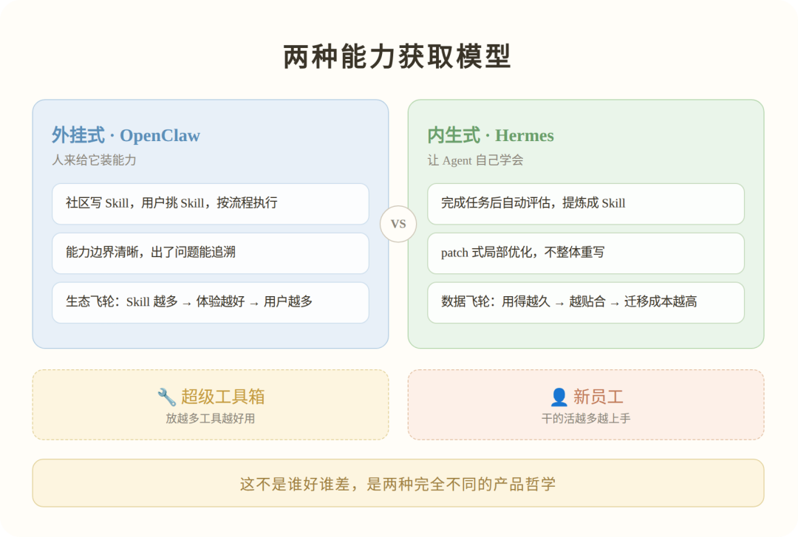Select the heading 内生式 · Hermes
This screenshot has width=798, height=537.
(x=491, y=135)
